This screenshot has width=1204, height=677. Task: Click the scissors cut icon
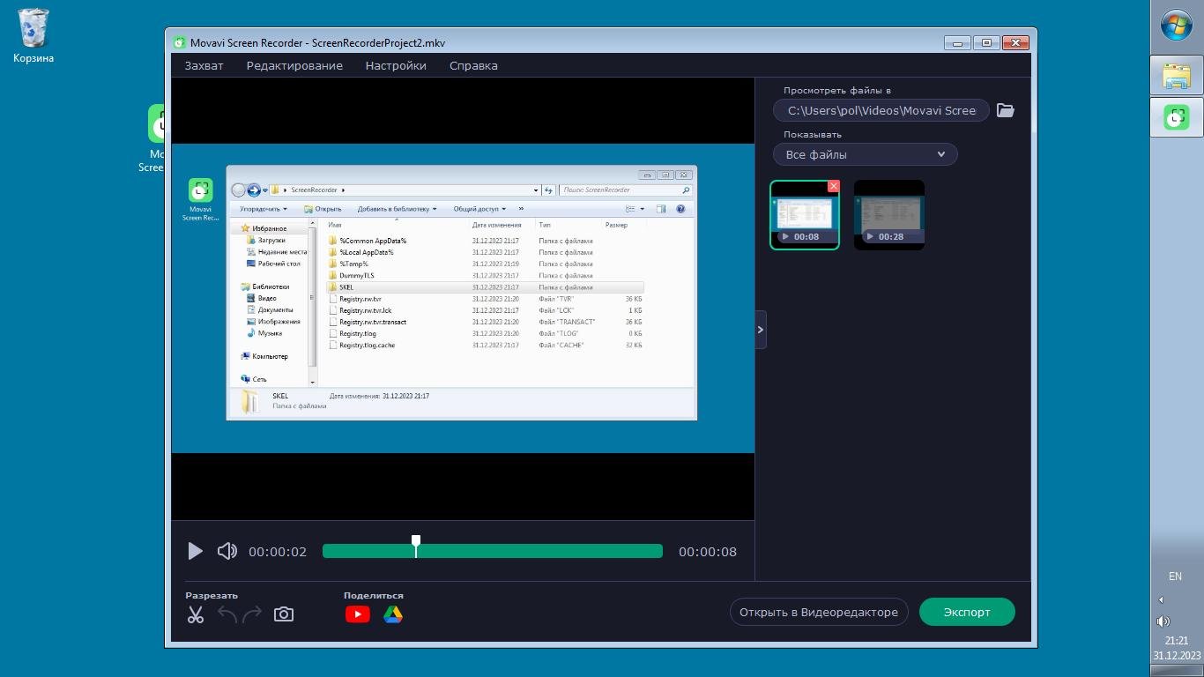click(196, 614)
